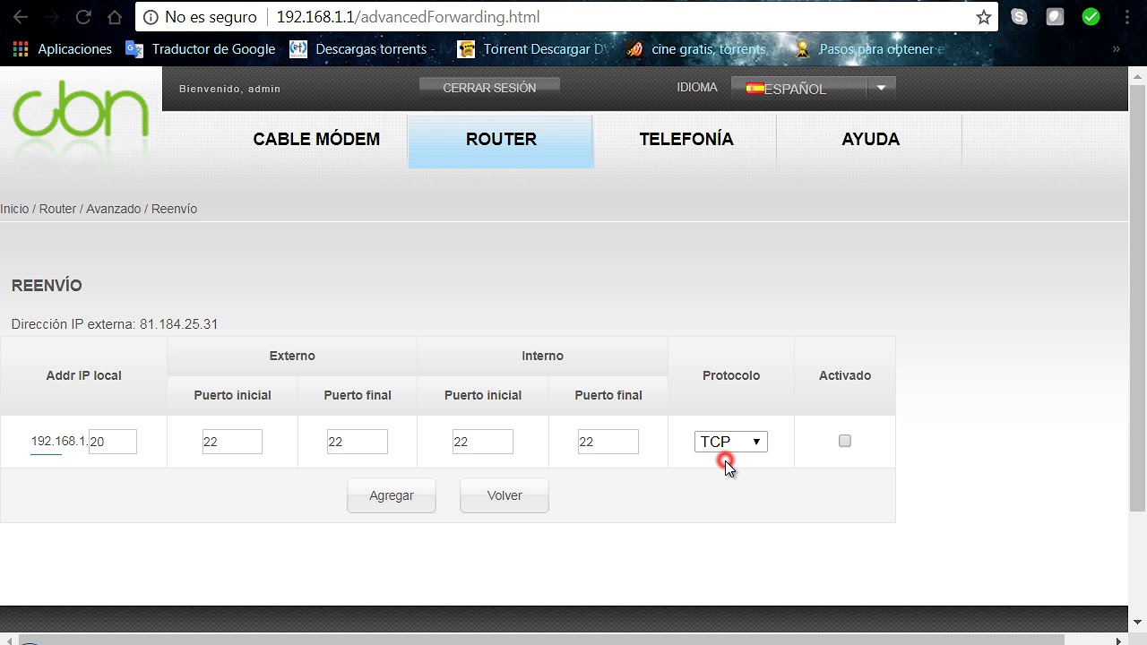1147x645 pixels.
Task: Go to the browser home icon
Action: (115, 17)
